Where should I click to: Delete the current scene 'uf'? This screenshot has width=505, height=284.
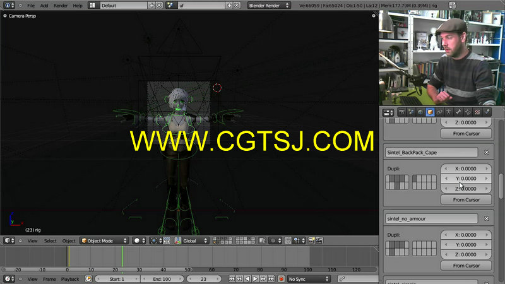click(237, 6)
